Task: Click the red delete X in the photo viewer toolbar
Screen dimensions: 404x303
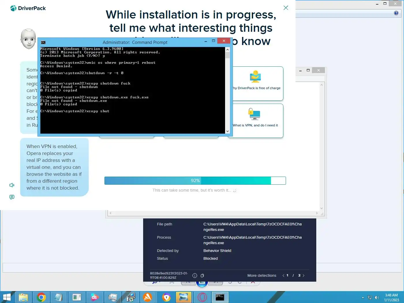Action: [x=253, y=282]
